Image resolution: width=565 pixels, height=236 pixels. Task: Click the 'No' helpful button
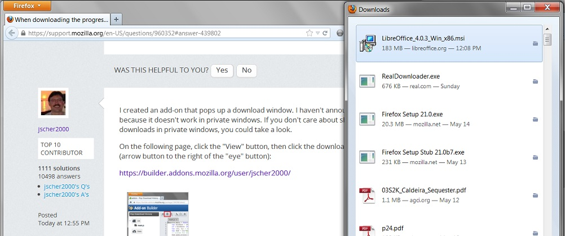click(246, 70)
